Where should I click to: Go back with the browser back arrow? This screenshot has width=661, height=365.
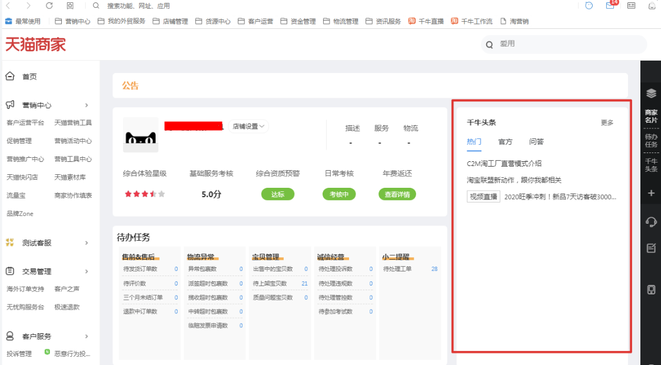tap(8, 5)
